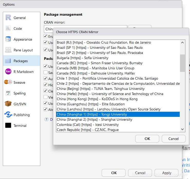Screen dimensions: 190x179
Task: Toggle the first checkbox under CRAN mirror
Action: pyautogui.click(x=45, y=36)
